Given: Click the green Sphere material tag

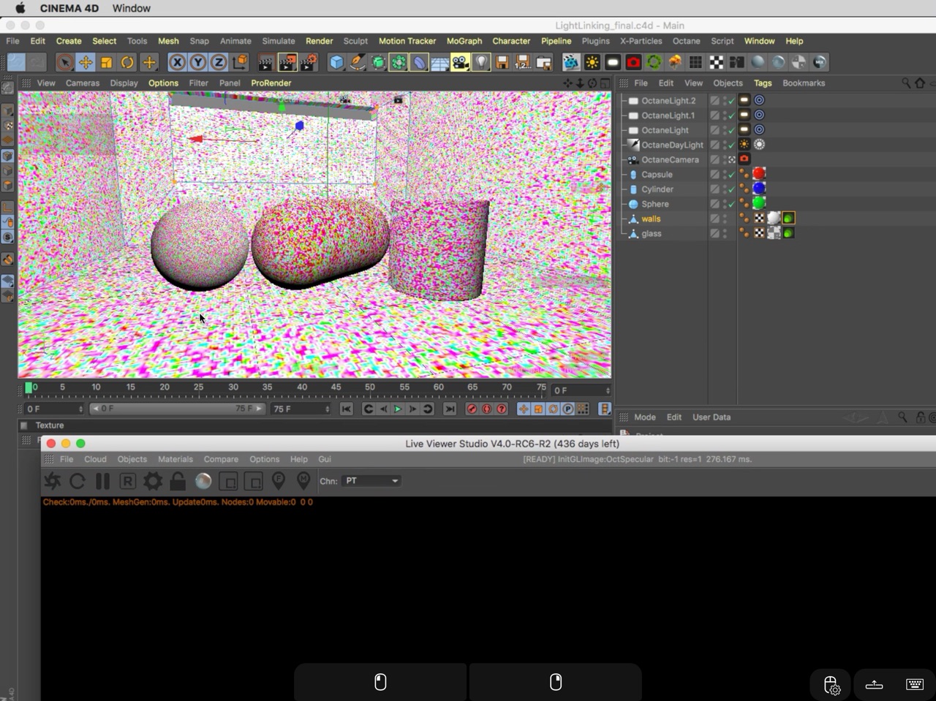Looking at the screenshot, I should (x=759, y=203).
